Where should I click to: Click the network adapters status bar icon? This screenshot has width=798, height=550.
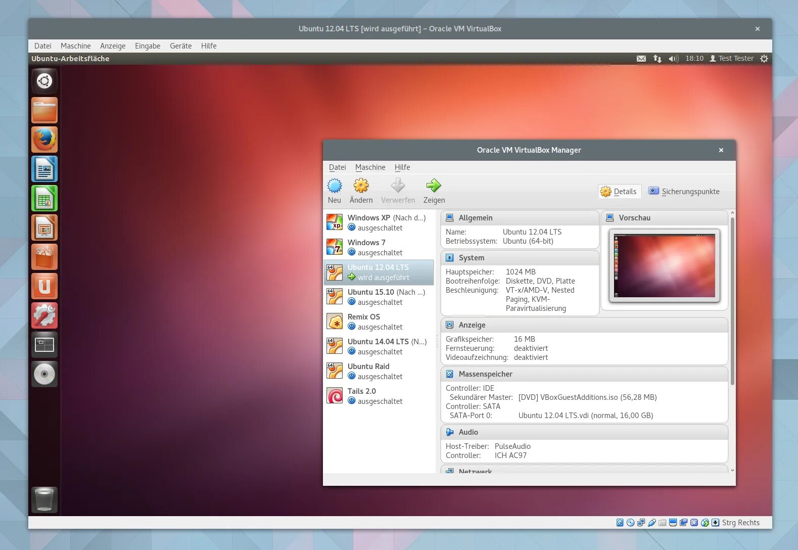click(x=641, y=523)
